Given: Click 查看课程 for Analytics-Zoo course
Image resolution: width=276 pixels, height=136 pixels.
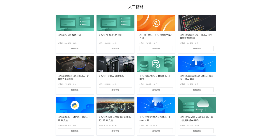Looking at the screenshot, I should click(x=197, y=131).
